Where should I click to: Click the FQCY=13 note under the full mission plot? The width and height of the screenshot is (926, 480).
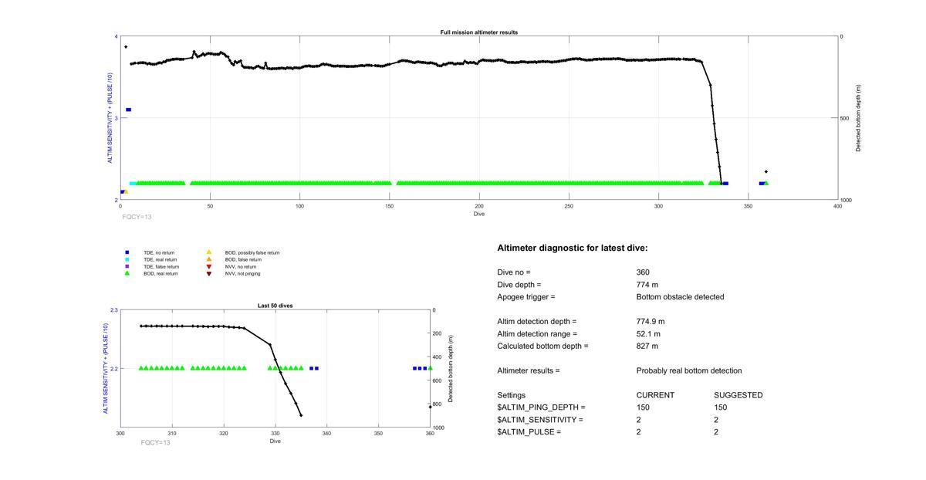point(137,217)
